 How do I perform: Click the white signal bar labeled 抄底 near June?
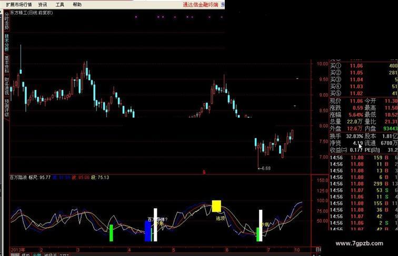click(261, 226)
